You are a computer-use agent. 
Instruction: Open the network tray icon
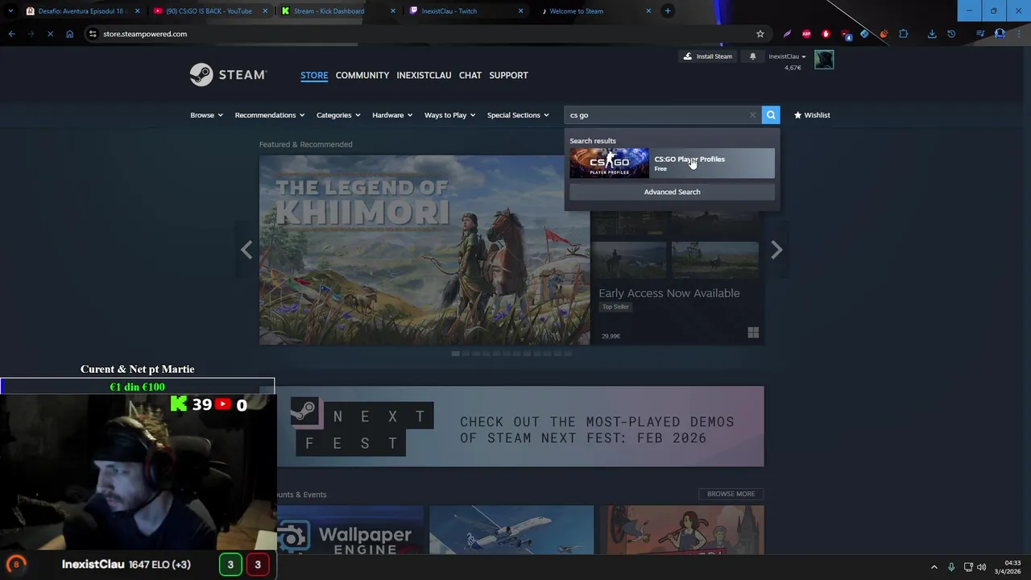968,567
